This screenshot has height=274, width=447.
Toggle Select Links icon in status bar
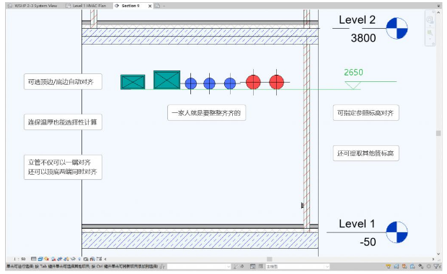pos(389,266)
